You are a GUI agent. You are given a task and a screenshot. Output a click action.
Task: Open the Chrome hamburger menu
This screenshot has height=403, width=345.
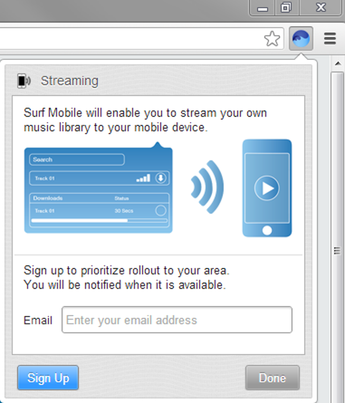(330, 39)
